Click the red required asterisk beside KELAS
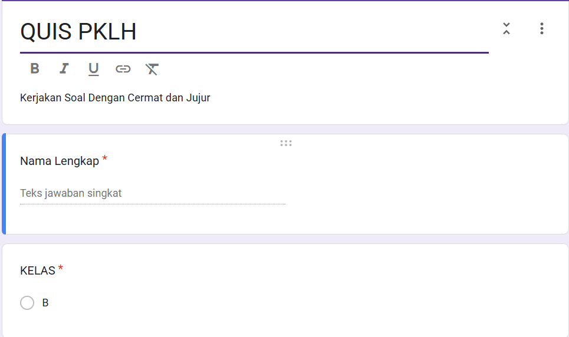 coord(61,269)
